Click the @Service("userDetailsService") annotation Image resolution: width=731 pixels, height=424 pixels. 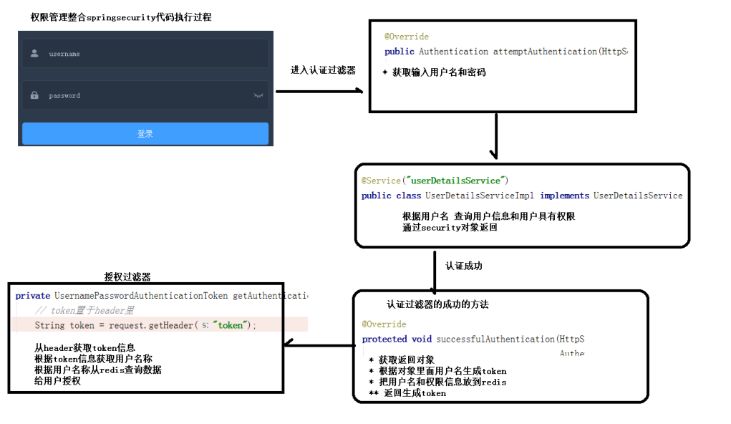tap(435, 180)
